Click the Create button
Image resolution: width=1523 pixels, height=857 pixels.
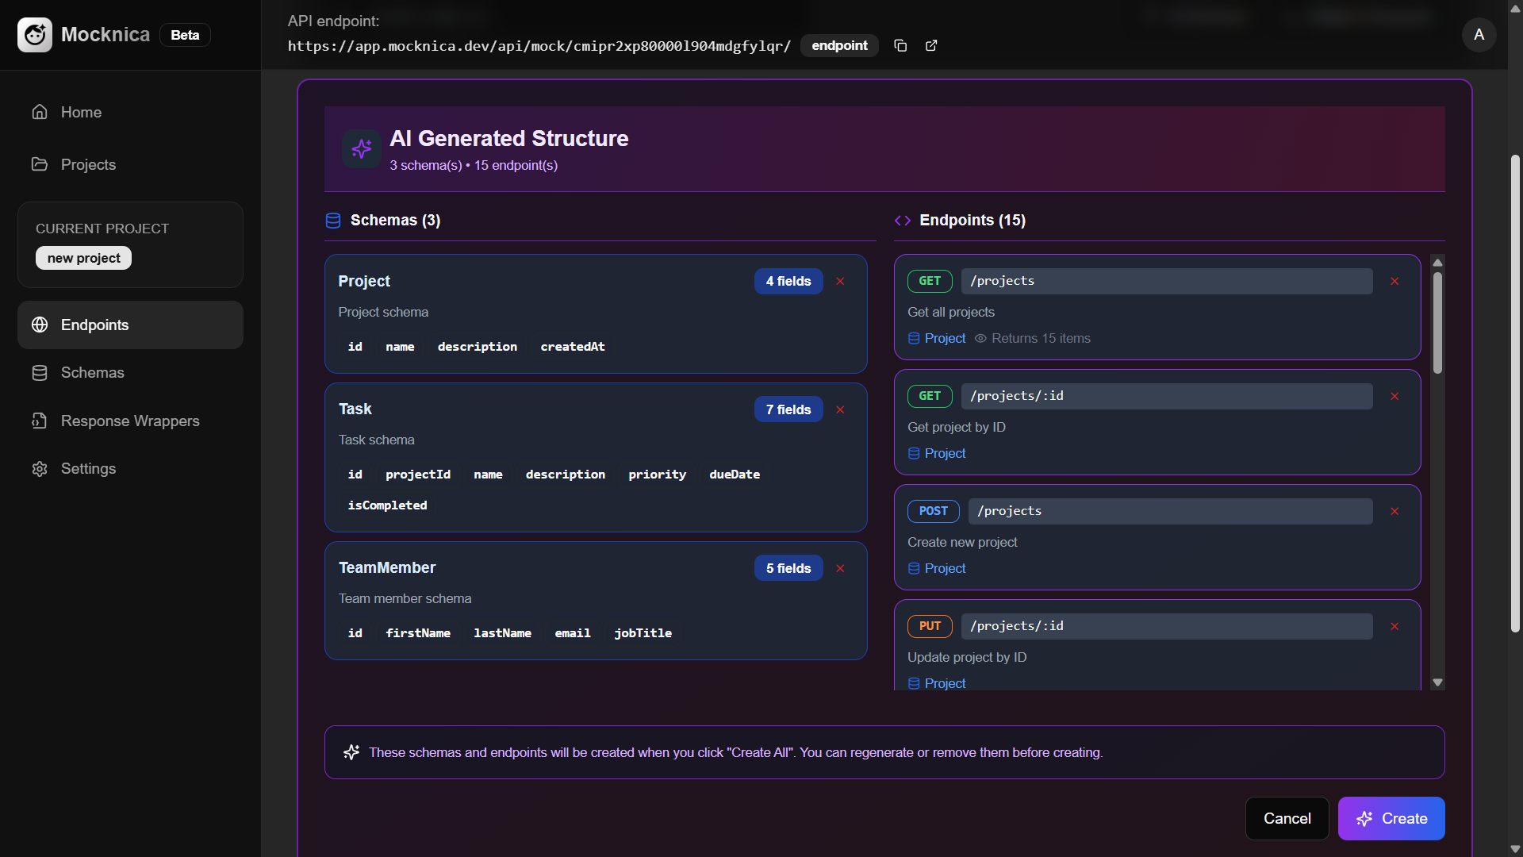[1391, 818]
